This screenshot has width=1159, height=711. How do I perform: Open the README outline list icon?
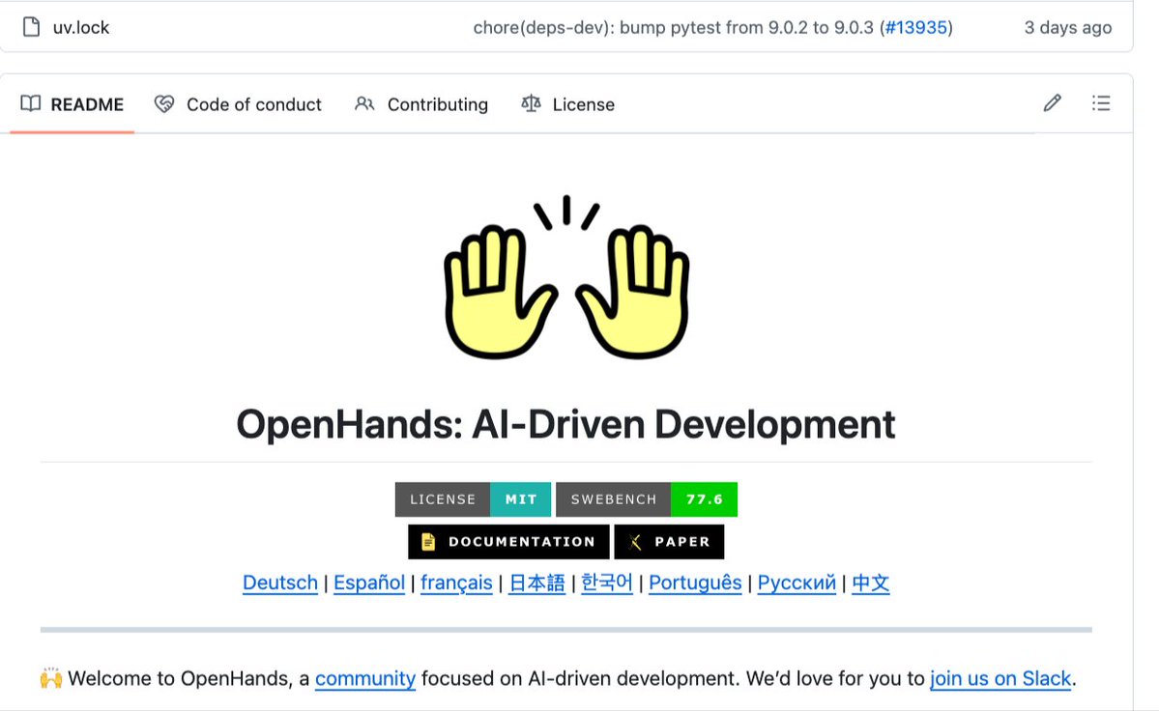[x=1101, y=102]
